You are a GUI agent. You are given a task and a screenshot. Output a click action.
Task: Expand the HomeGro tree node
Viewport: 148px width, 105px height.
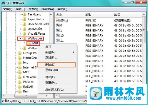pyautogui.click(x=16, y=58)
